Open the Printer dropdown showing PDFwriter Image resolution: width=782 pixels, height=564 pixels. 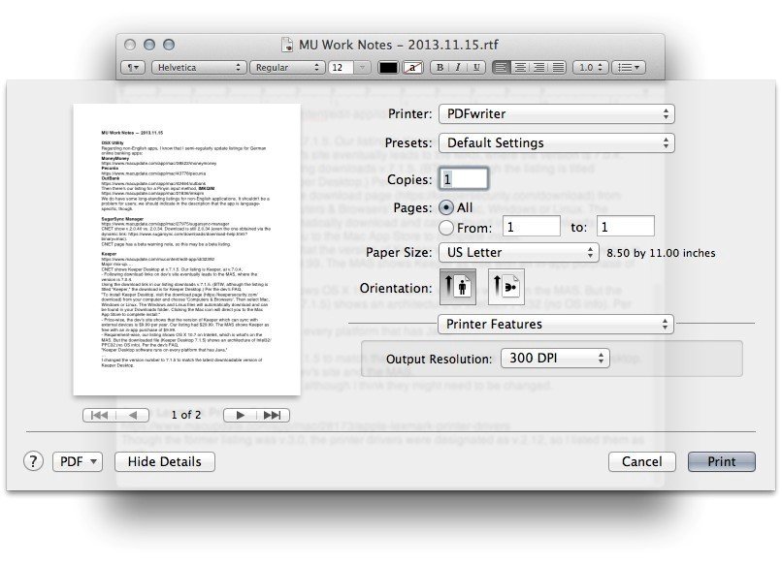(557, 114)
